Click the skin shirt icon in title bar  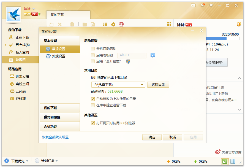coord(202,5)
